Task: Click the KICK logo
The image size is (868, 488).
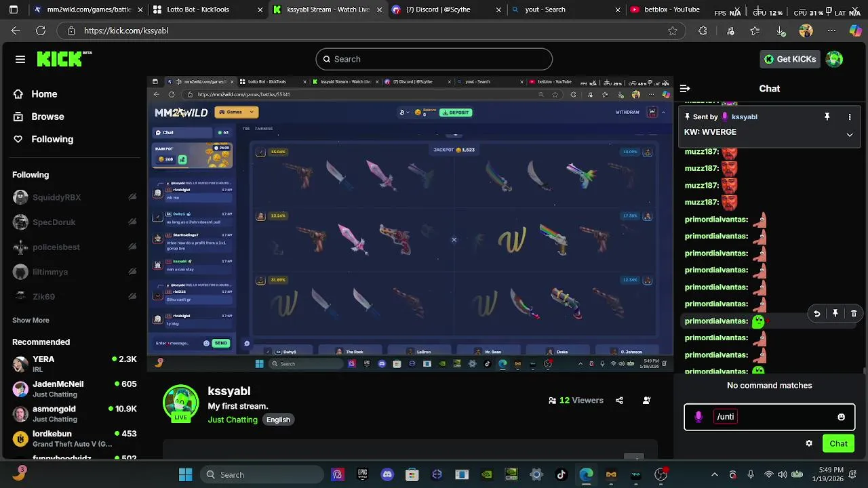Action: click(64, 59)
